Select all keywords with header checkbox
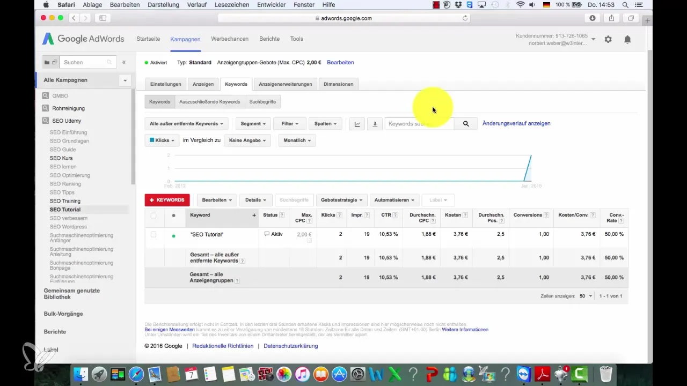Viewport: 687px width, 386px height. coord(154,216)
